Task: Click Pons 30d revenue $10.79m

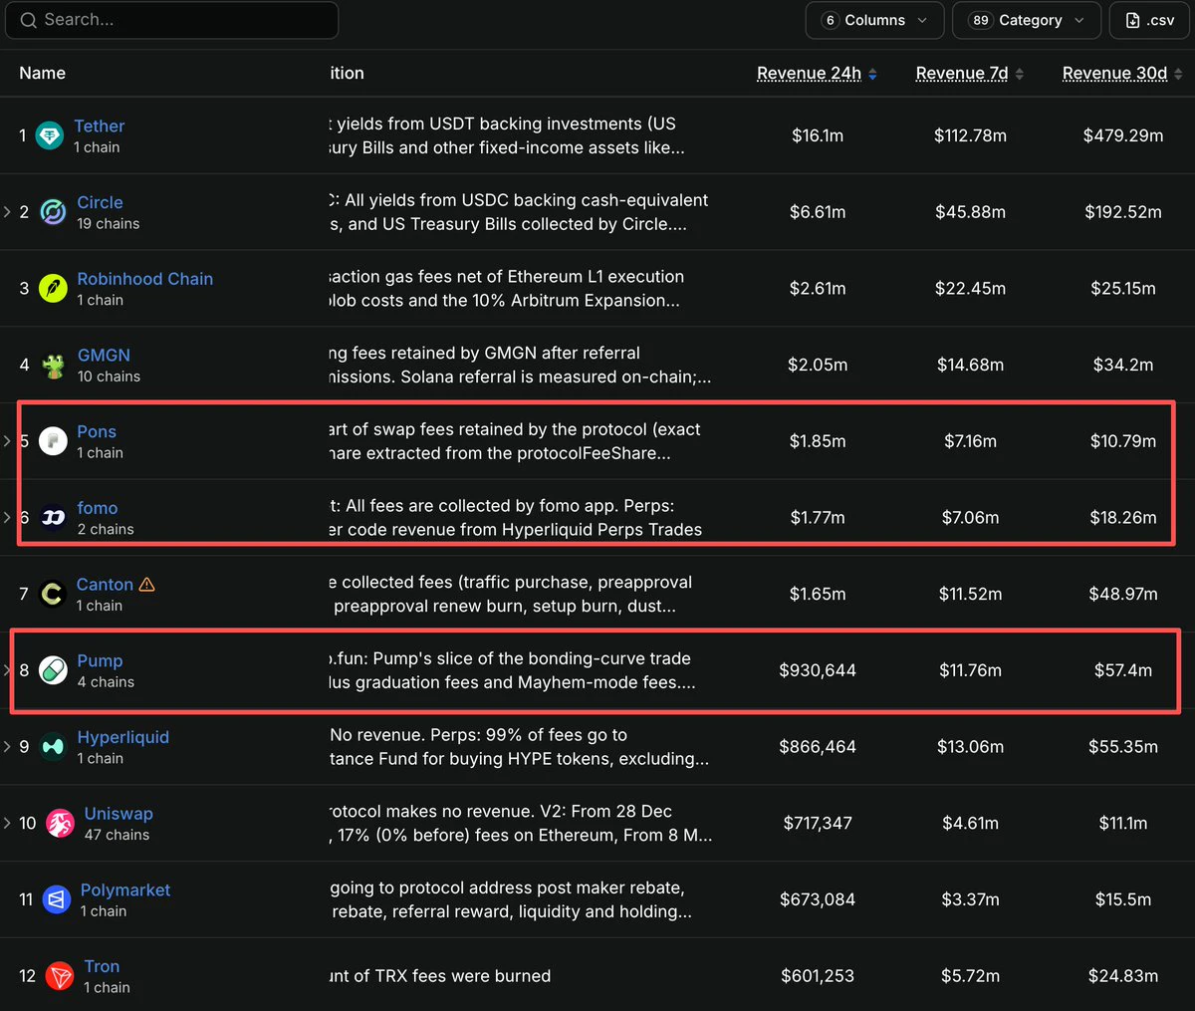Action: pyautogui.click(x=1123, y=440)
